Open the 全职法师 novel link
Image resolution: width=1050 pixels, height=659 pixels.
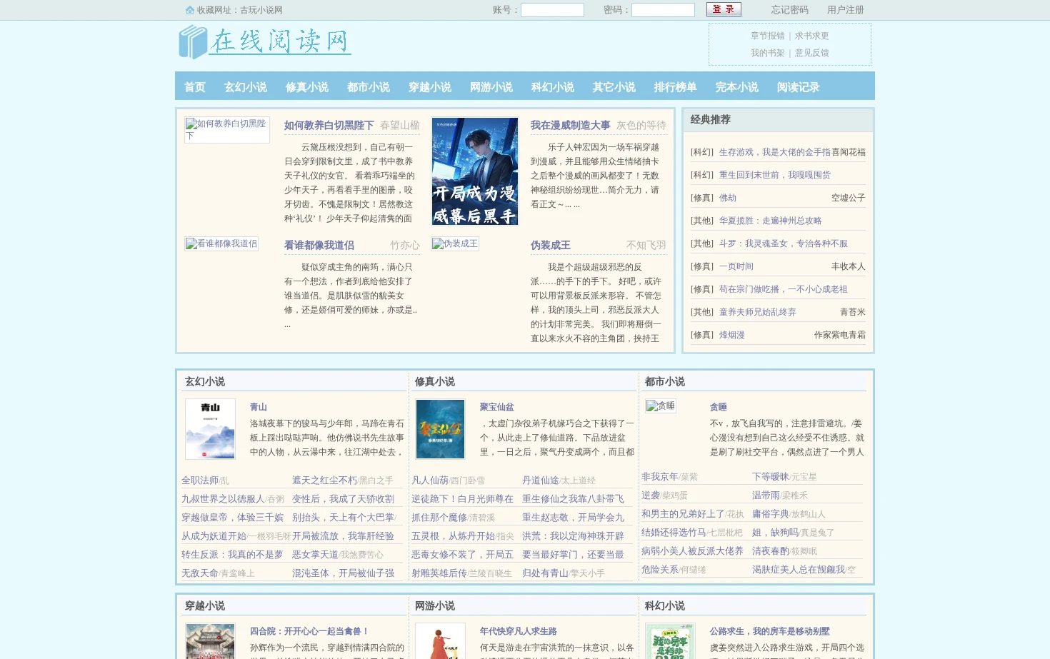coord(200,481)
